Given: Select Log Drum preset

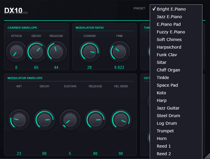Looking at the screenshot, I should [176, 123].
